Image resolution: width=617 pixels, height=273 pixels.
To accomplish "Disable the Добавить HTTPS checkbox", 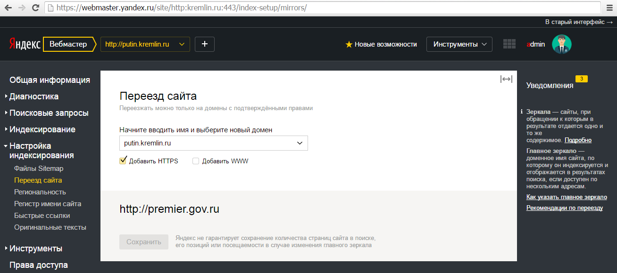I will 123,161.
